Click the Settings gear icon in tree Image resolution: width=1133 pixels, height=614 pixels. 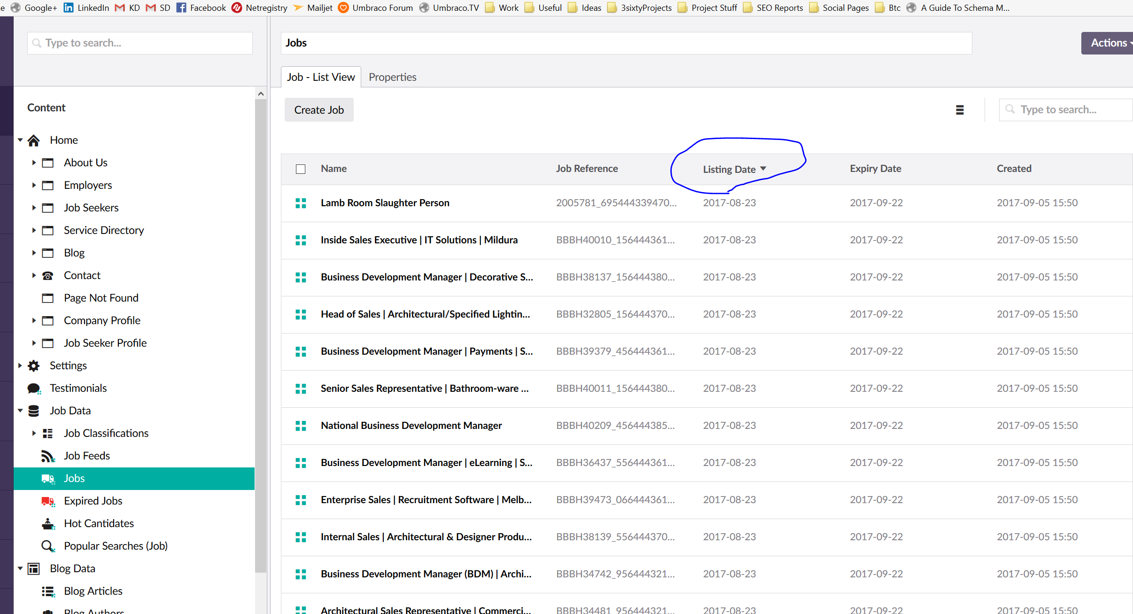tap(34, 365)
